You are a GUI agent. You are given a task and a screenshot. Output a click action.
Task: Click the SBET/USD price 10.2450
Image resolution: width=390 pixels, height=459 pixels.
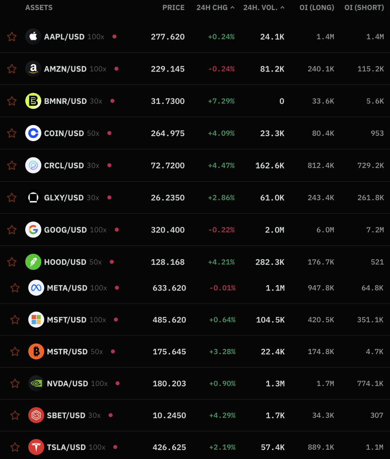[x=169, y=415]
